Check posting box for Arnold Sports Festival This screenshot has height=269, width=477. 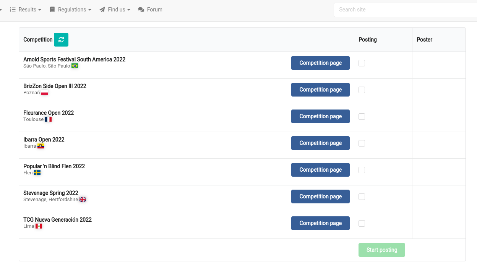point(362,63)
